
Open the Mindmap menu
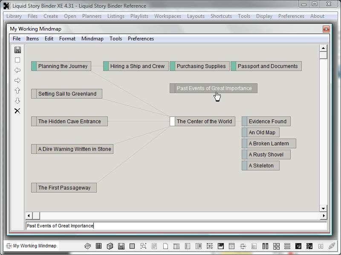(x=92, y=39)
